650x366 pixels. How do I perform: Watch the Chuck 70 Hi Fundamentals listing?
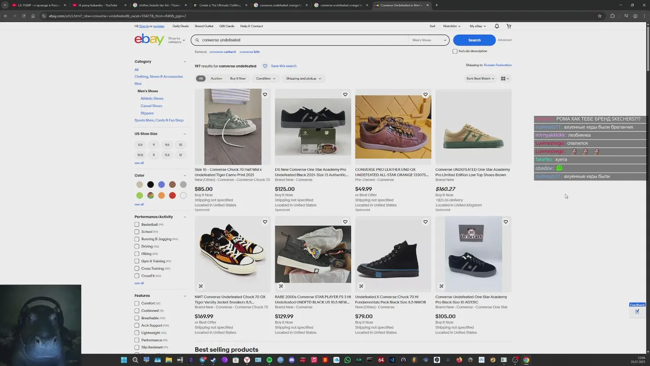click(426, 222)
